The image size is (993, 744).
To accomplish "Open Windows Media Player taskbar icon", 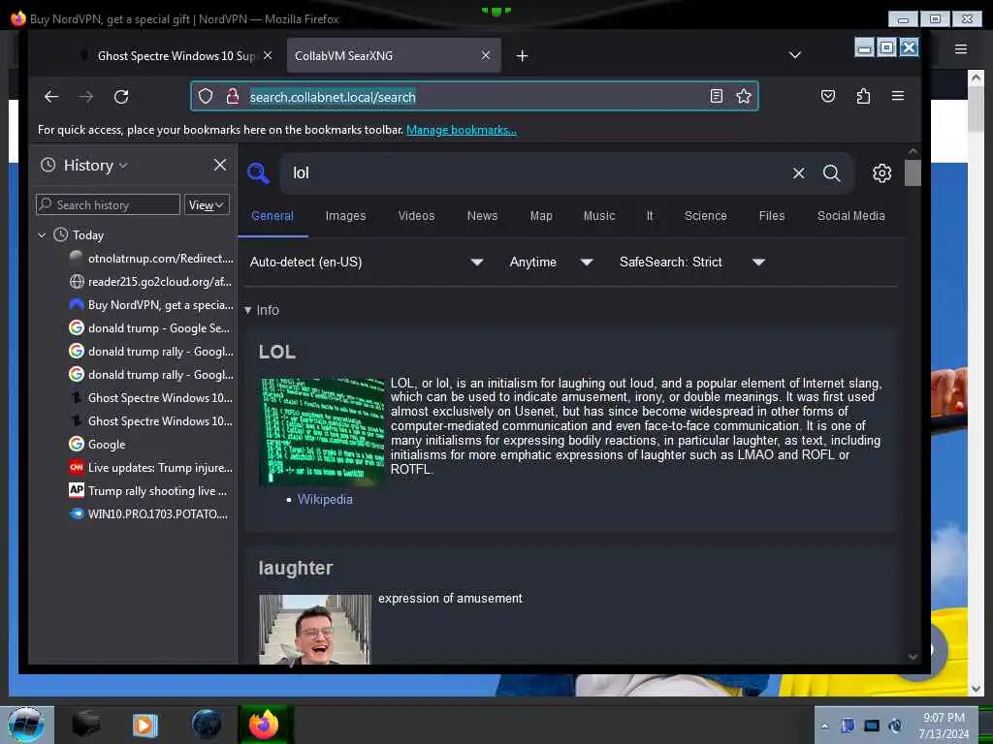I will tap(145, 725).
